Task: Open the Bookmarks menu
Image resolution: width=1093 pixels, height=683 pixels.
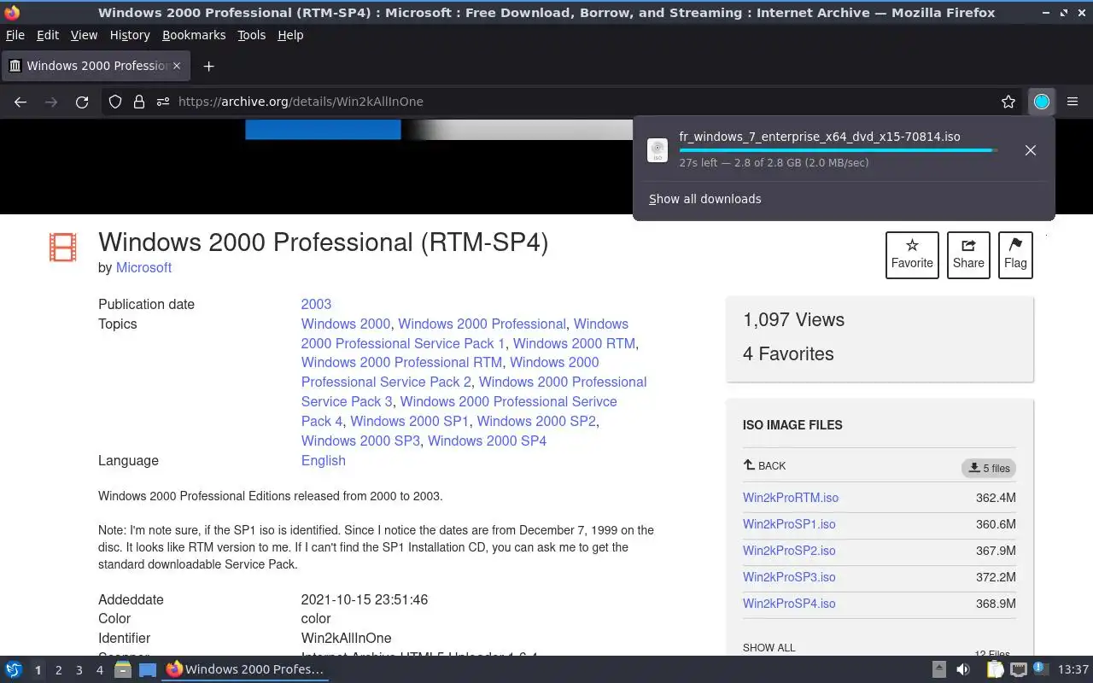Action: 194,35
